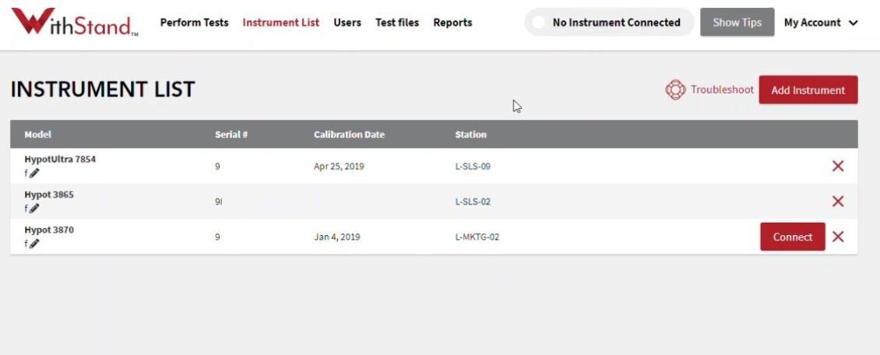Viewport: 880px width, 355px height.
Task: Click the WithStand logo
Action: (x=75, y=23)
